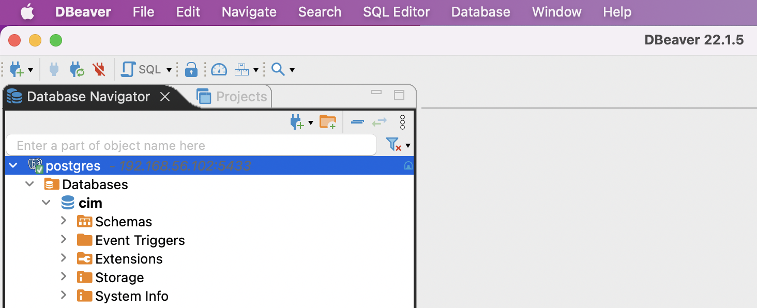Open dropdown arrow beside main toolbar New Connection icon
This screenshot has height=308, width=757.
[x=31, y=70]
